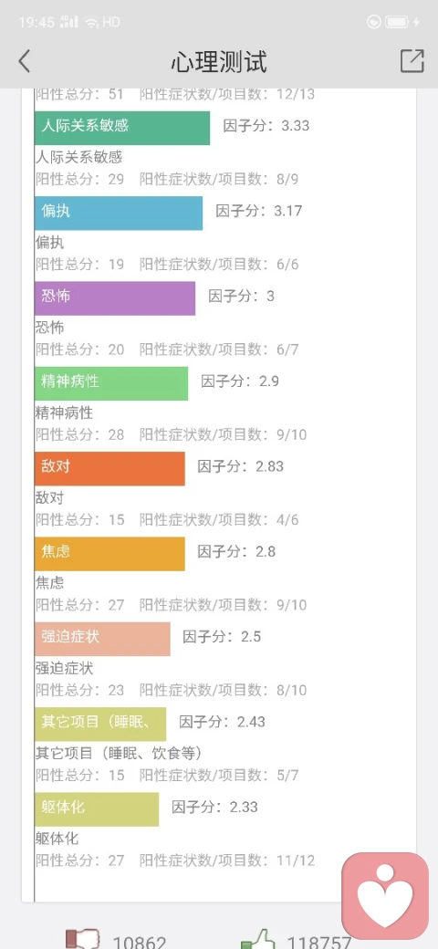Tap the back arrow icon
This screenshot has width=438, height=949.
pos(25,61)
